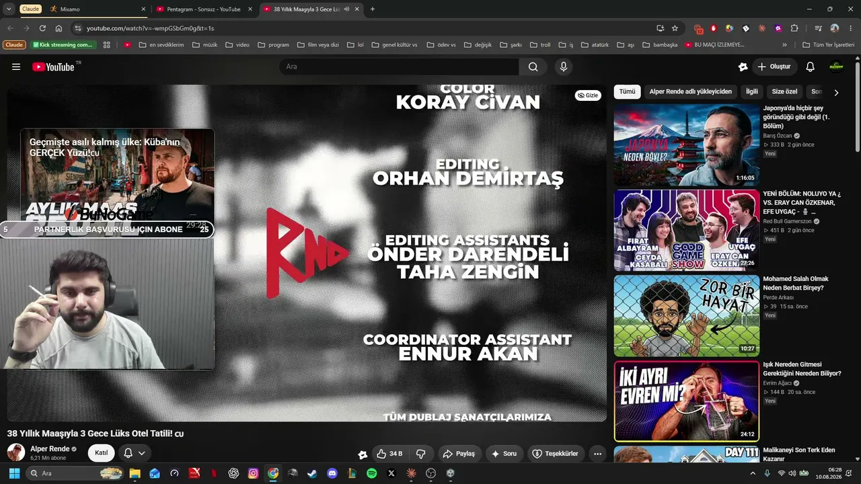Viewport: 861px width, 484px height.
Task: Select 'Alper Rende adlı yükleyiciden' chip
Action: click(x=690, y=91)
